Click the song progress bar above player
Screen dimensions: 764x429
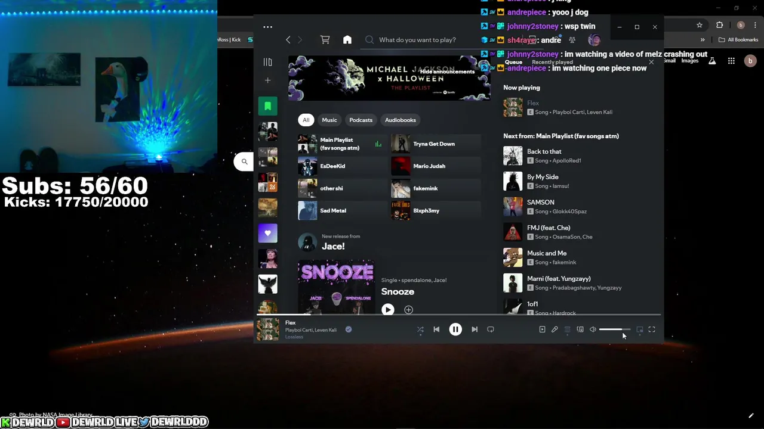click(458, 315)
